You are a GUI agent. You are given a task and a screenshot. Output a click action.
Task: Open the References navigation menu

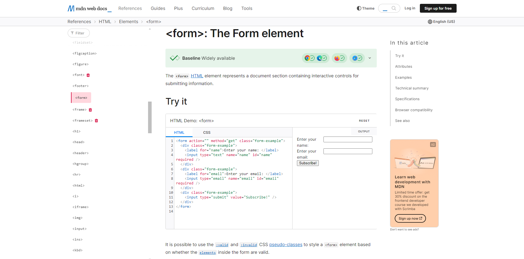coord(130,9)
